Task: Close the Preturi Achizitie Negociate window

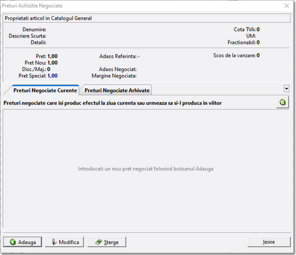Action: coord(287,6)
